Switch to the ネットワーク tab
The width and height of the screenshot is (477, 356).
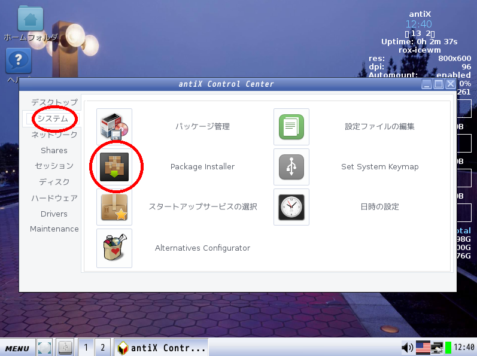pos(54,135)
